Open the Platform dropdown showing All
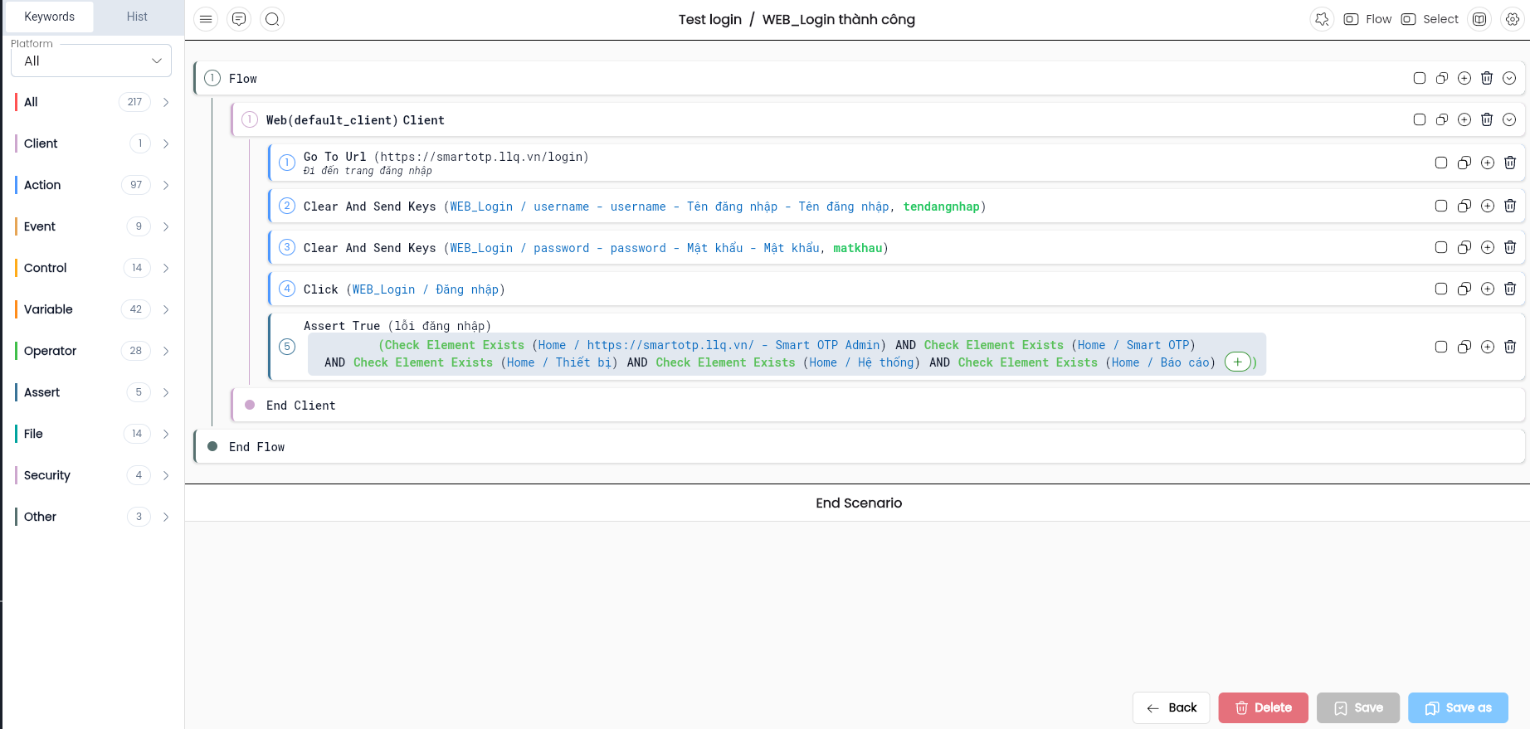This screenshot has width=1530, height=729. coord(91,61)
